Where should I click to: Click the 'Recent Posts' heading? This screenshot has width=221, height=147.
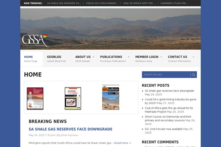(x=155, y=86)
